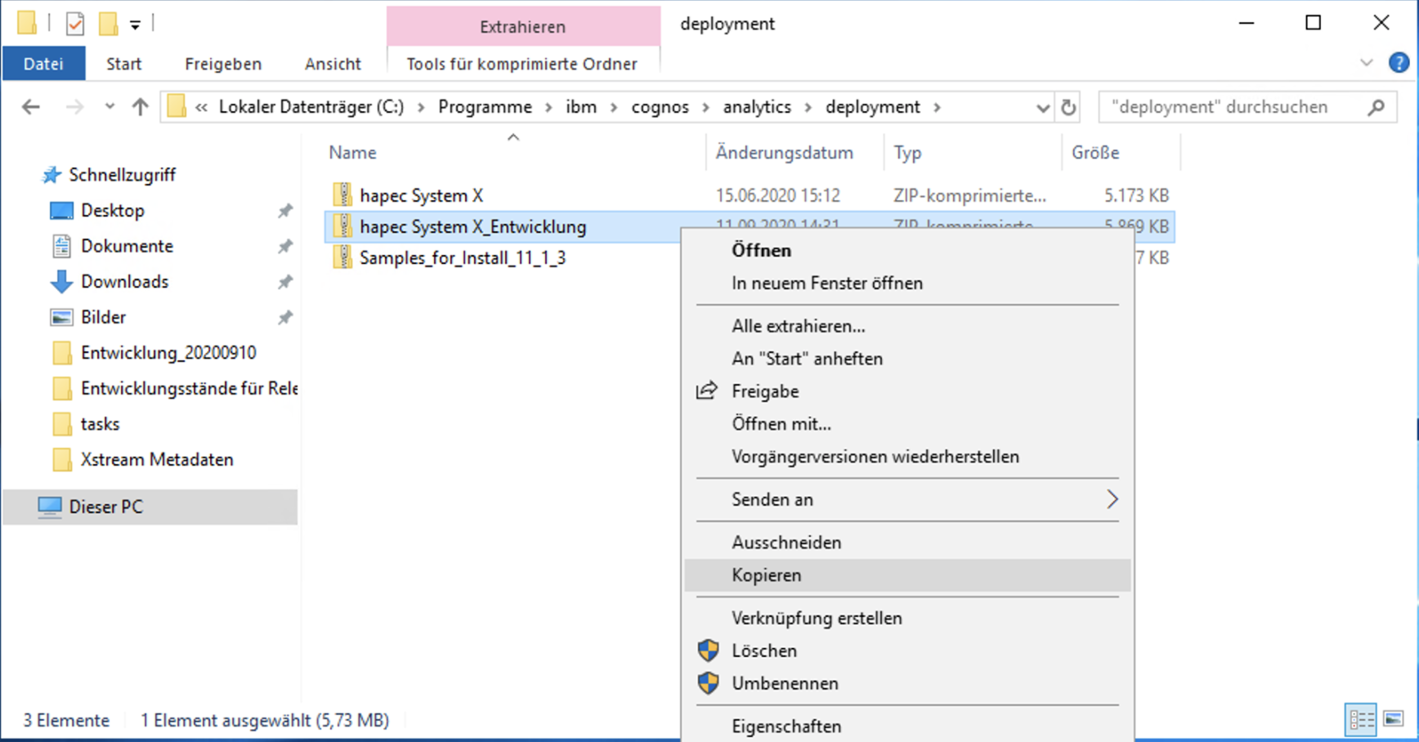The image size is (1419, 742).
Task: Click the Datei button
Action: click(43, 64)
